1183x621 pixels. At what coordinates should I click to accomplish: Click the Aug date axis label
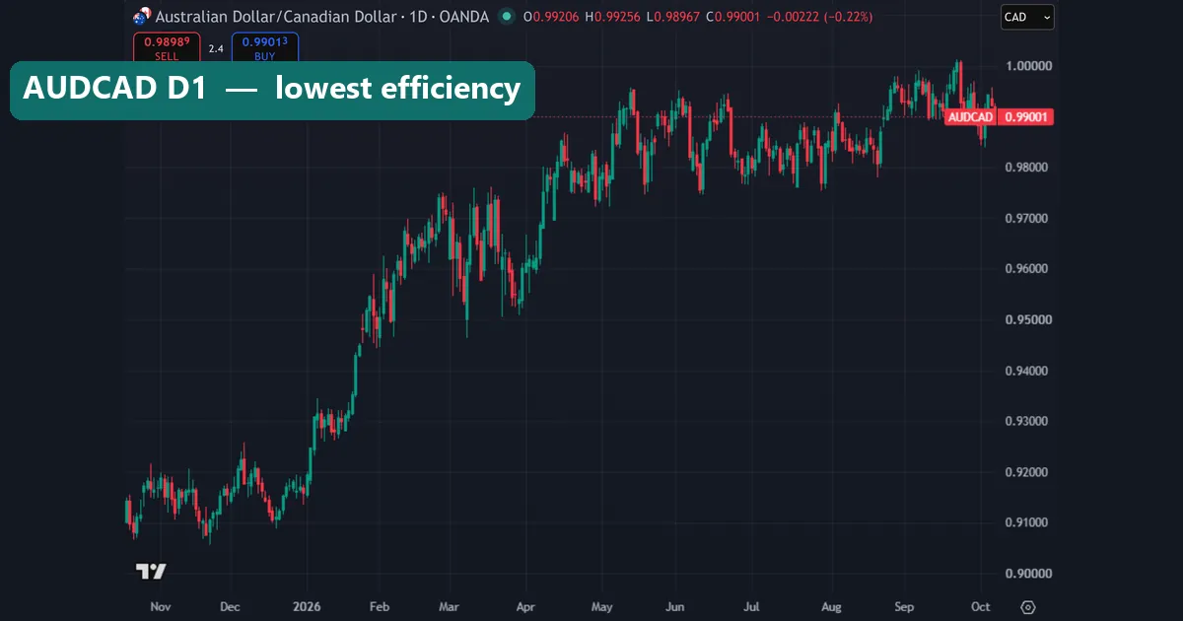pos(831,607)
